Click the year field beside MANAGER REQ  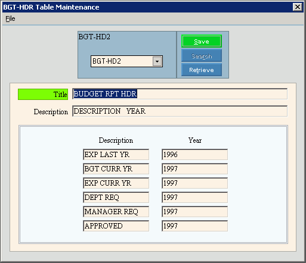(194, 212)
